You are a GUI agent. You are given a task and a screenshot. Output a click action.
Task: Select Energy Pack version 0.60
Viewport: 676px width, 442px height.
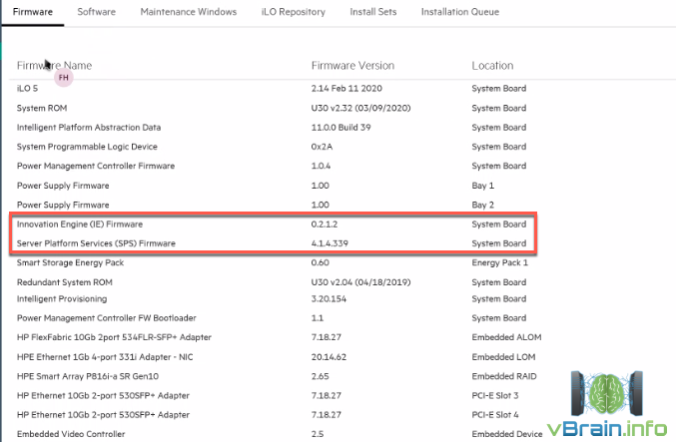click(x=320, y=262)
